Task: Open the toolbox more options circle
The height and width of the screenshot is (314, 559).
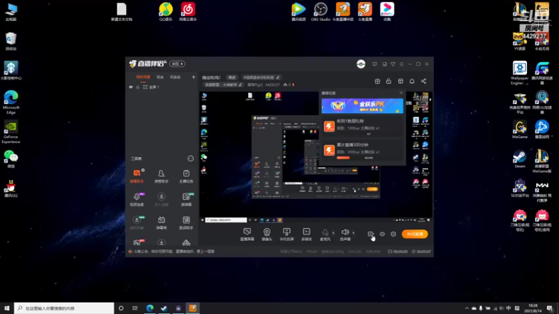Action: click(191, 158)
